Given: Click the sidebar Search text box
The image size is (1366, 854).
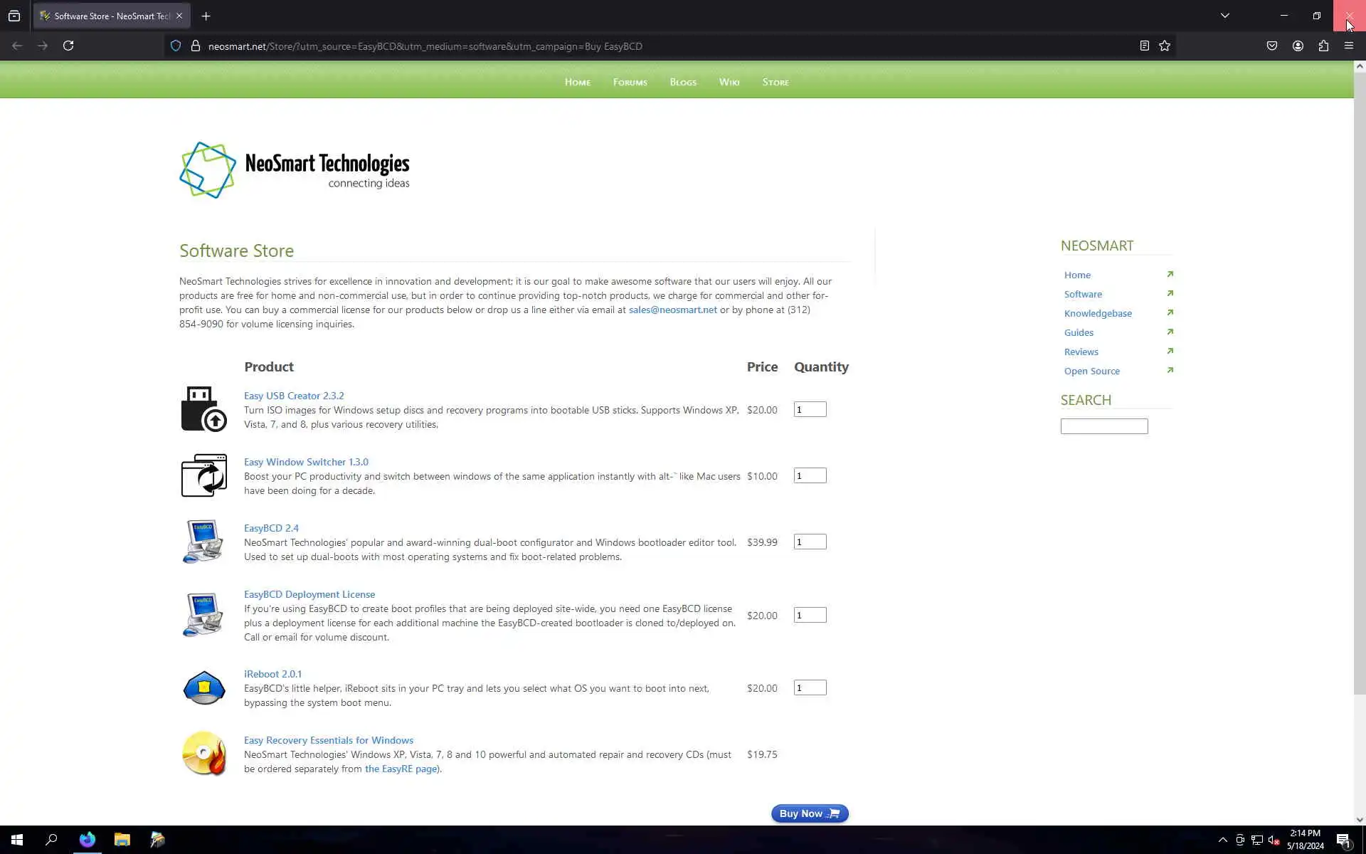Looking at the screenshot, I should click(x=1103, y=426).
